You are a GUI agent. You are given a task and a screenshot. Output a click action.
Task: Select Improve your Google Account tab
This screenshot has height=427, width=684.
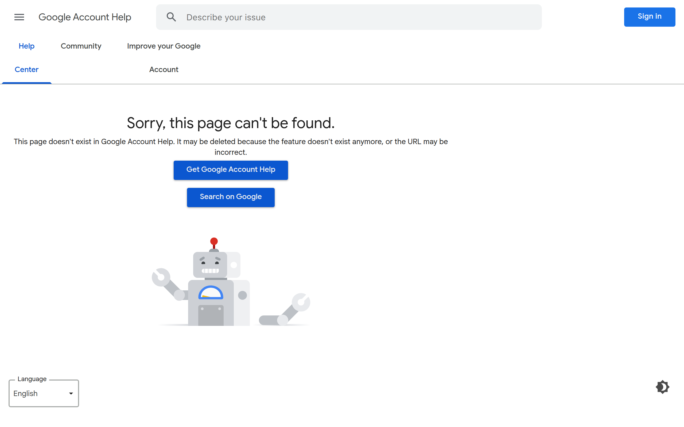164,58
